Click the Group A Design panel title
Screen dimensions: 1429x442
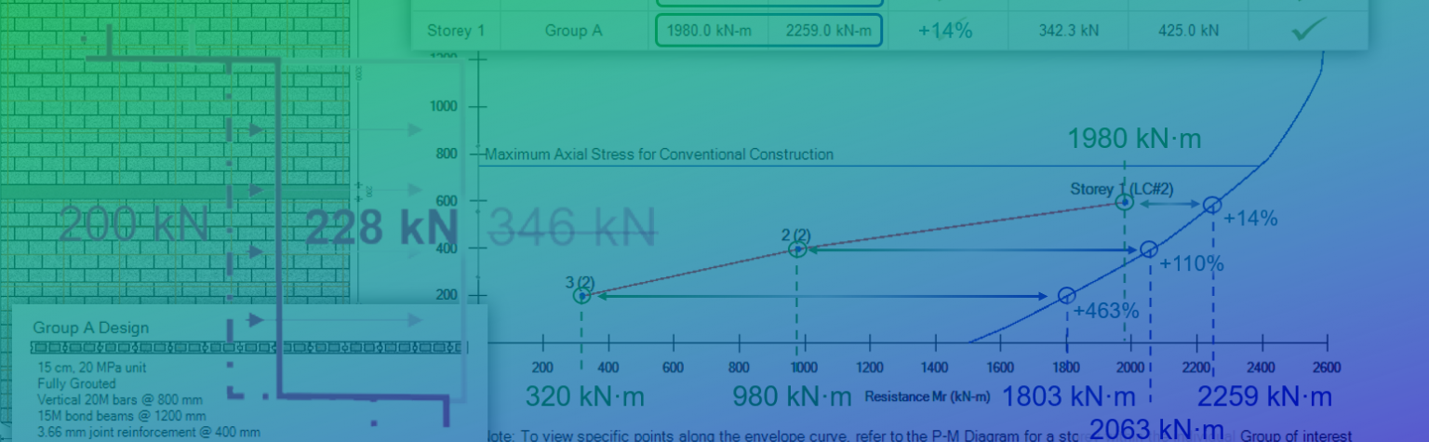91,328
